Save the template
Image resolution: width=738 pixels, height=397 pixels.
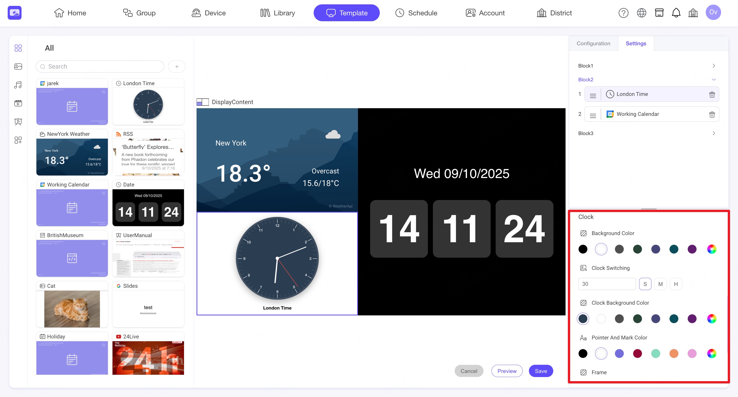click(x=541, y=371)
